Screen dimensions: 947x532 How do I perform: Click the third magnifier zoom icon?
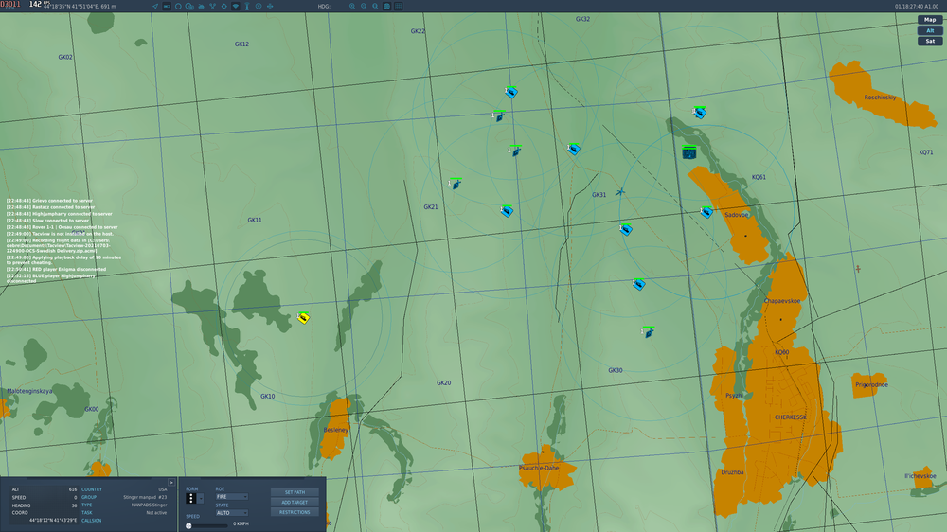tap(375, 6)
